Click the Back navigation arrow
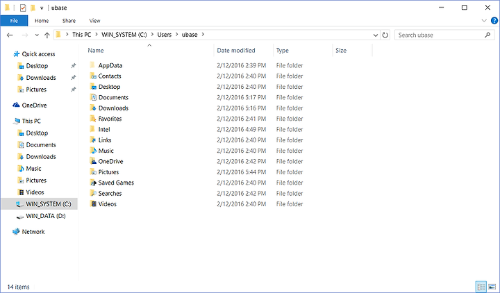Screen dimensions: 500x293 pos(10,35)
